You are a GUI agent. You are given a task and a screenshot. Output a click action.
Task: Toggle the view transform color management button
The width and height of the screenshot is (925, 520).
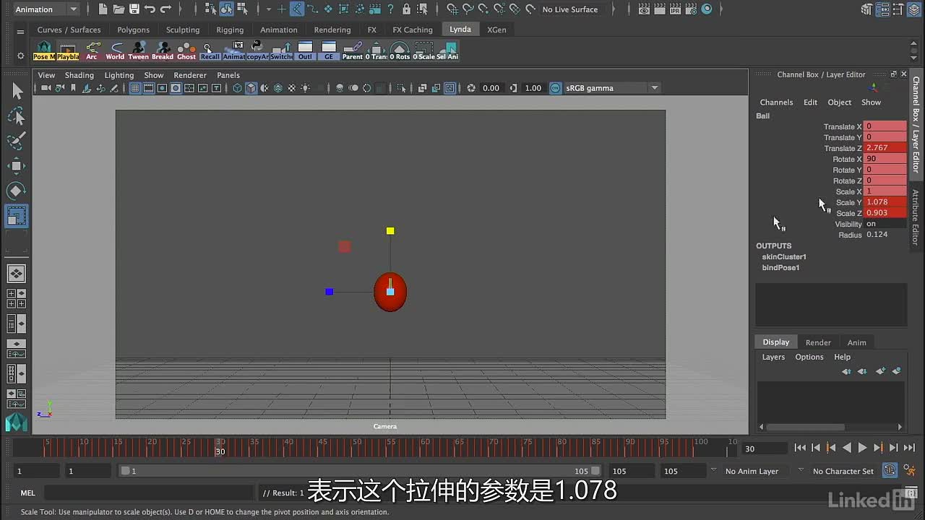[555, 88]
